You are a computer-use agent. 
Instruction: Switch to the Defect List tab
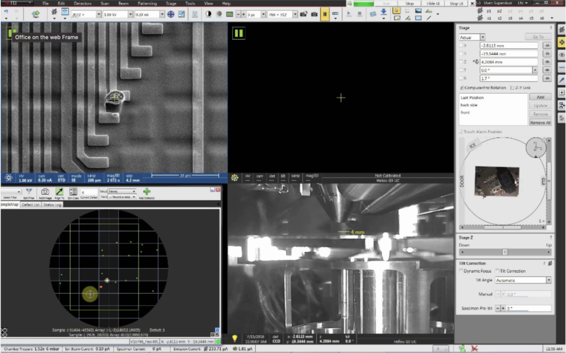click(30, 205)
